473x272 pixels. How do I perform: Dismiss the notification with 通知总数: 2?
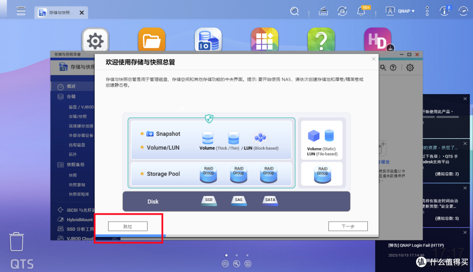coord(465,144)
